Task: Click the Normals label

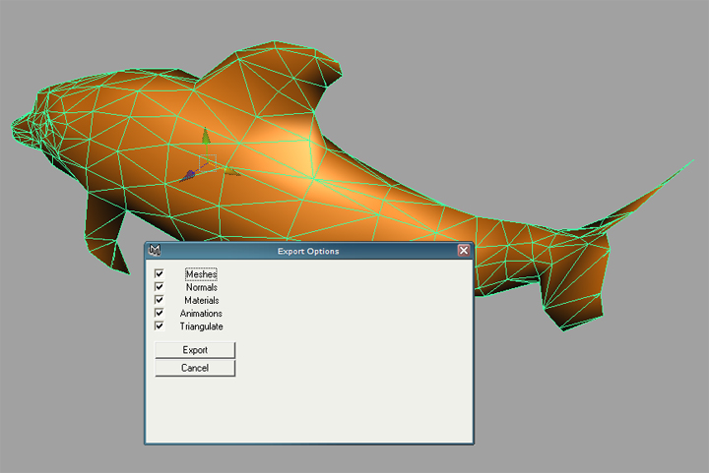Action: click(202, 287)
